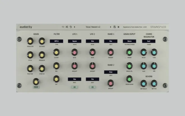The width and height of the screenshot is (185, 116).
Task: Click the STRETCH knob
Action: [42, 68]
